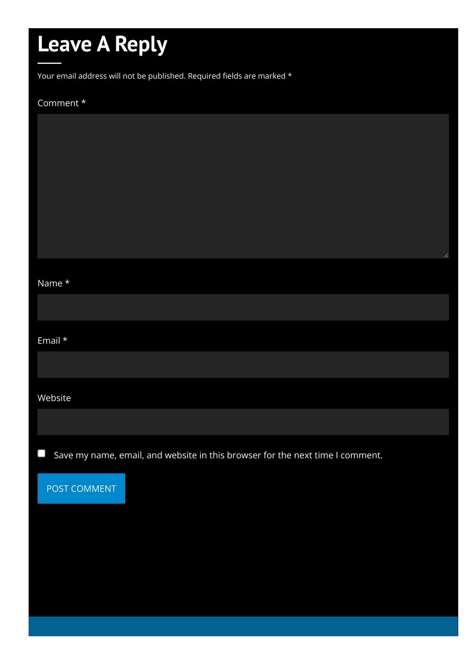Click the 'Website' field label
473x670 pixels.
click(54, 398)
